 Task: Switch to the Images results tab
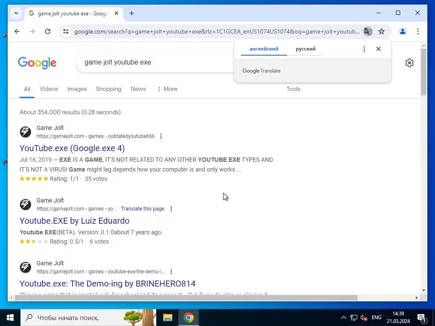coord(77,89)
